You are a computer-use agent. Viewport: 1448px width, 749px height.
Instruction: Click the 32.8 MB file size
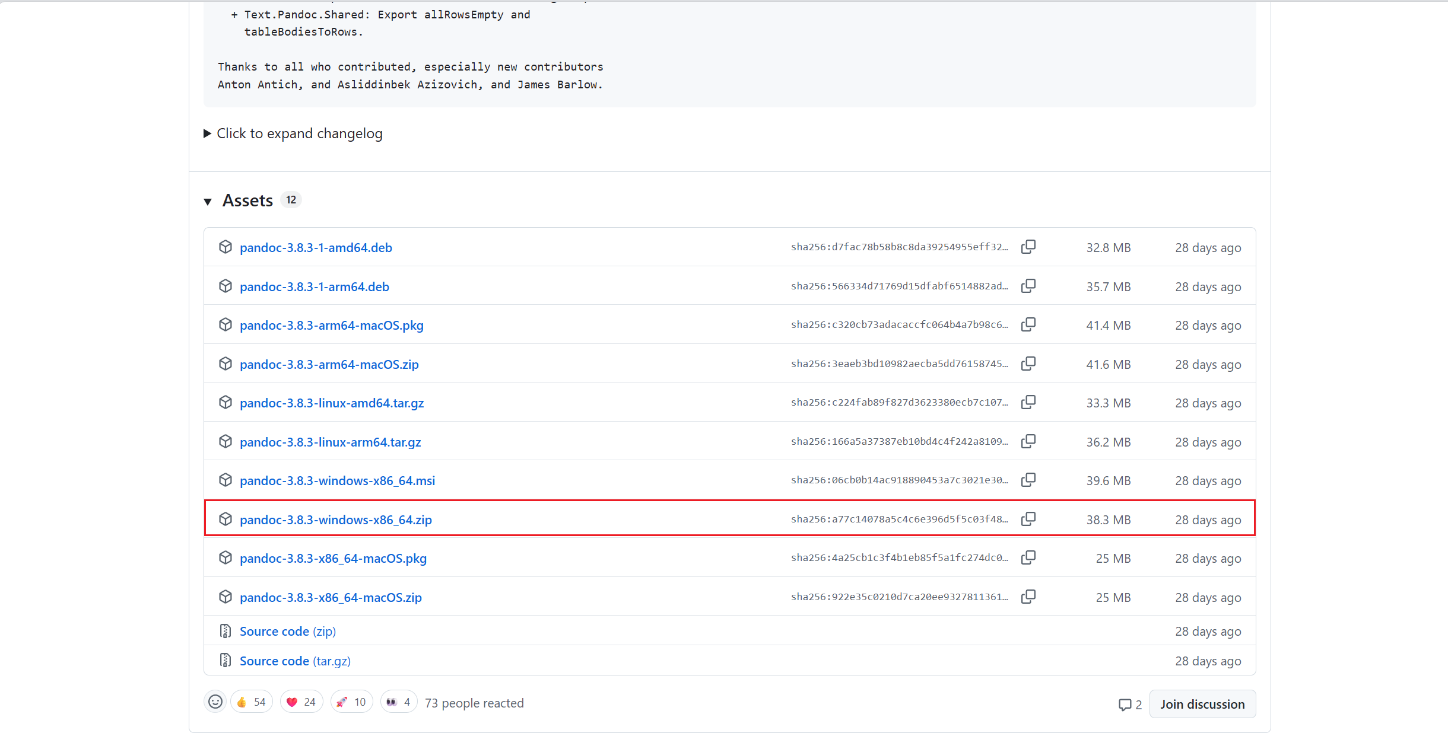coord(1109,248)
